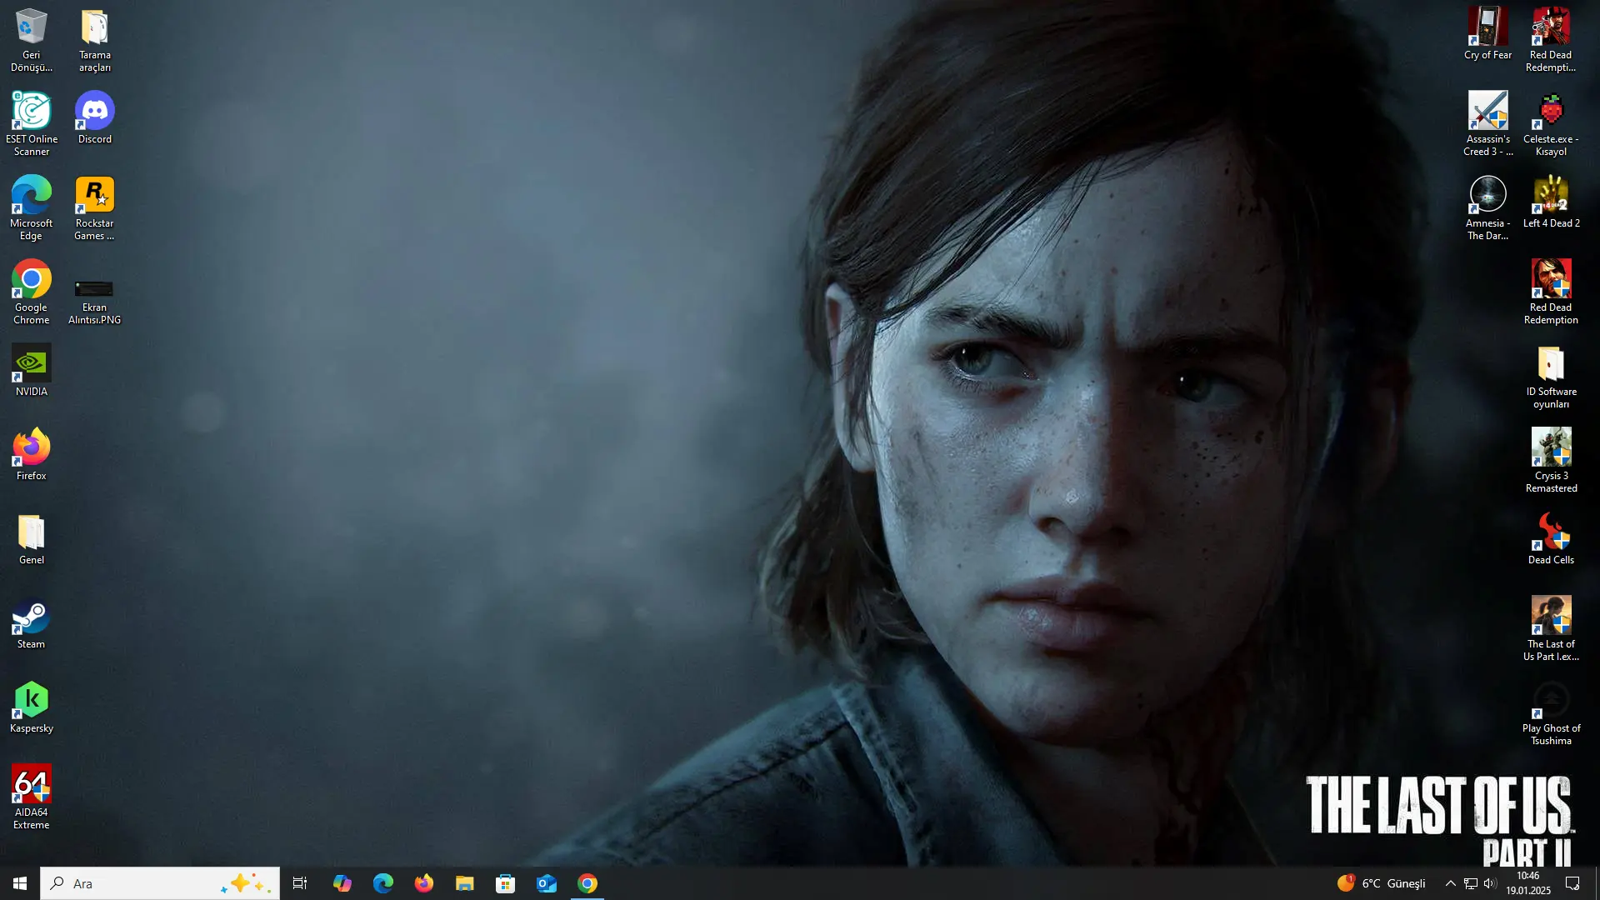Select the Discord desktop shortcut
The width and height of the screenshot is (1600, 900).
95,118
